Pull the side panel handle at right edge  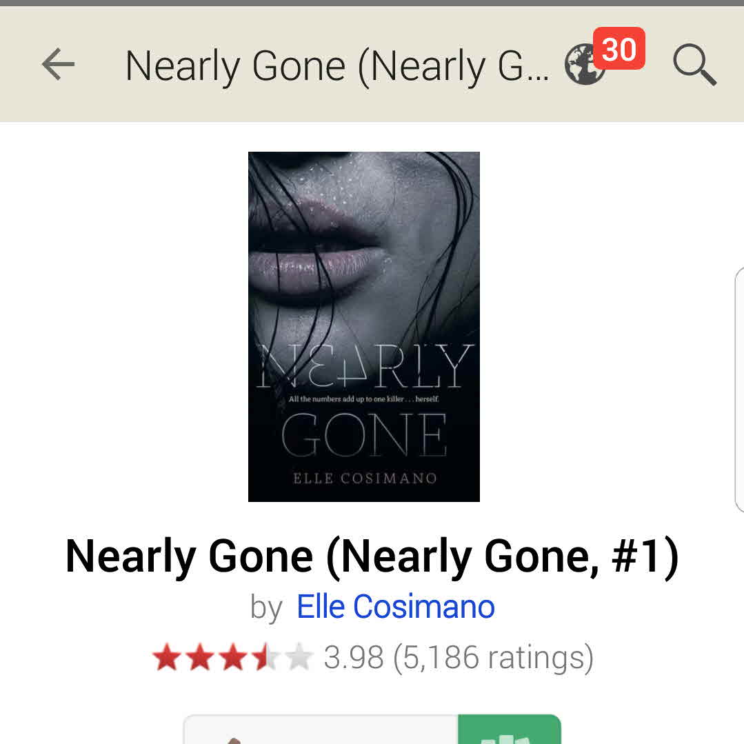(x=739, y=389)
